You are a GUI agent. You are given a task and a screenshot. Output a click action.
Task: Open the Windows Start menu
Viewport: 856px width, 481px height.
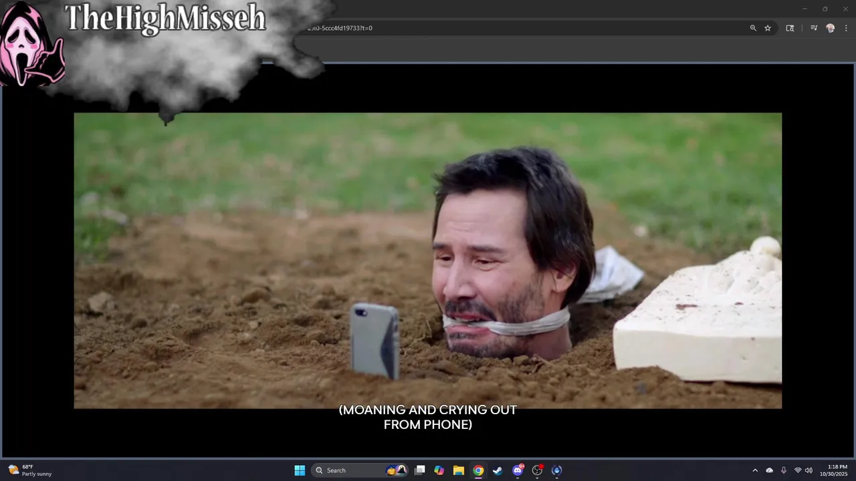pyautogui.click(x=300, y=470)
